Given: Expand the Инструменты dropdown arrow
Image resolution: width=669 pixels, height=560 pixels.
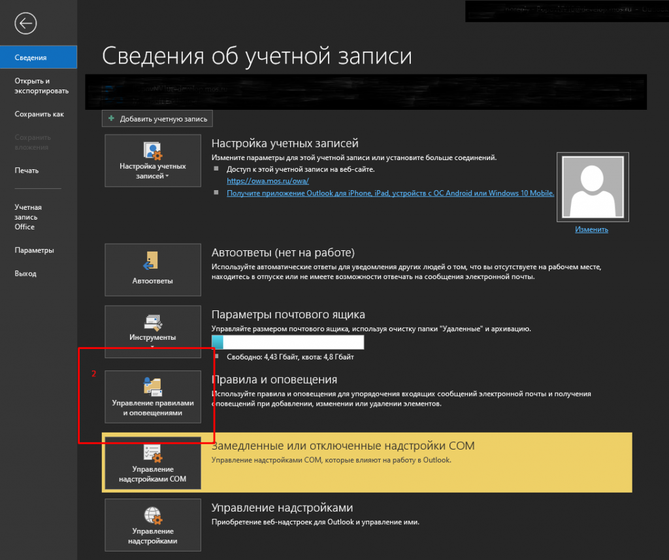Looking at the screenshot, I should 153,347.
